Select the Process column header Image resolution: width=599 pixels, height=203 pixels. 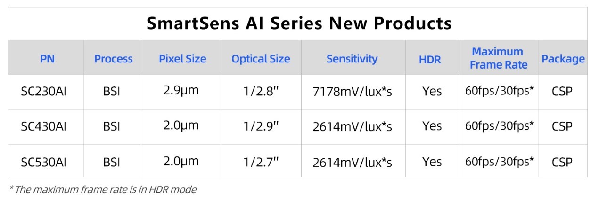(x=113, y=59)
